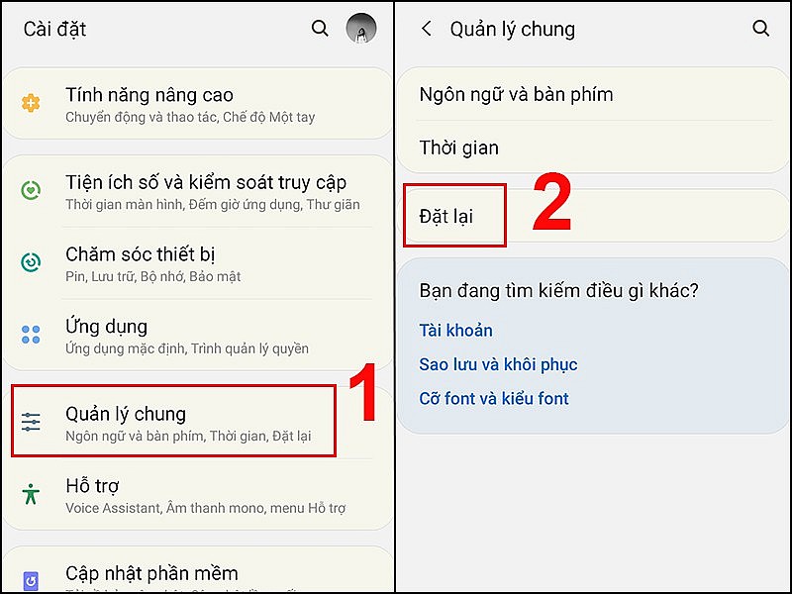The height and width of the screenshot is (594, 792).
Task: Follow the Tài khoản link
Action: tap(455, 331)
